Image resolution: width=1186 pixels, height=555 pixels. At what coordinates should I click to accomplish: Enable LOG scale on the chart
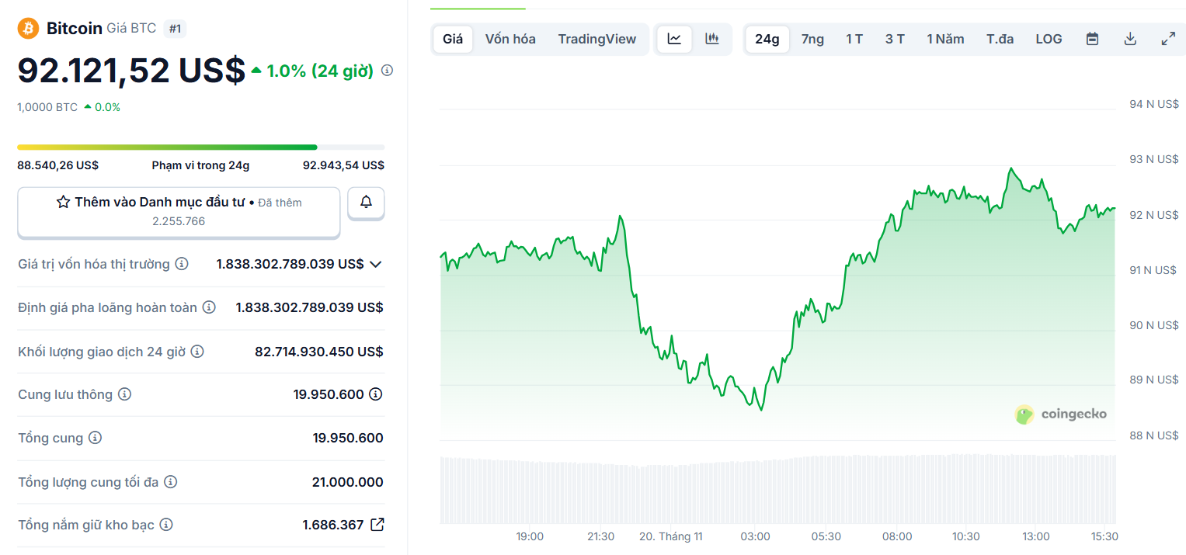click(x=1049, y=38)
